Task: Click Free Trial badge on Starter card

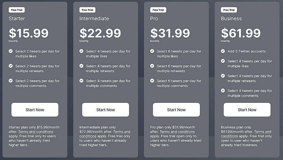Action: (17, 10)
